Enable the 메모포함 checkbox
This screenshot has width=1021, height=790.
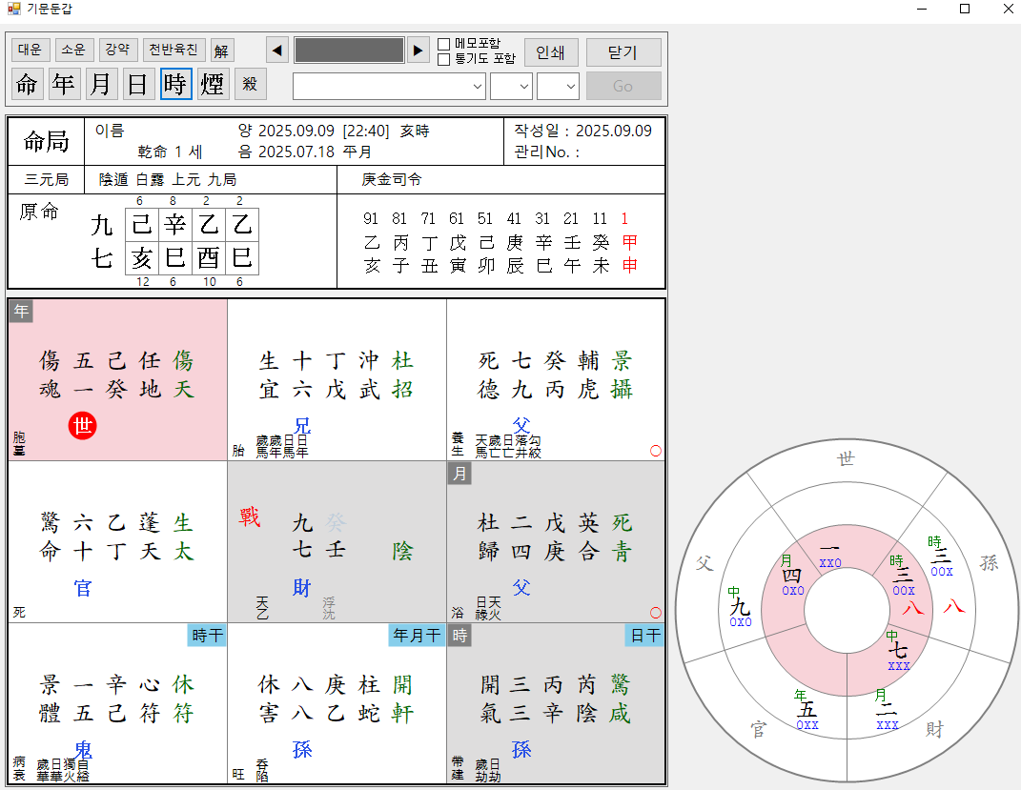pos(444,44)
